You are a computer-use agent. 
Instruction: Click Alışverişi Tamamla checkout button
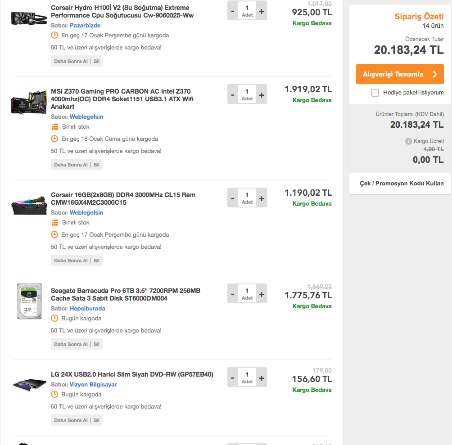400,74
